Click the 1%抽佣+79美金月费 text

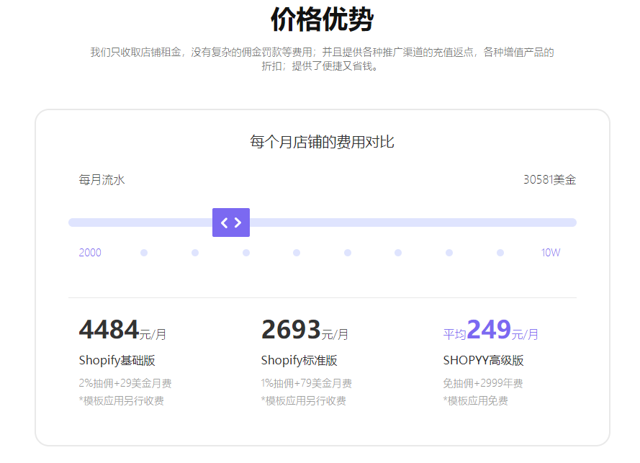coord(307,383)
